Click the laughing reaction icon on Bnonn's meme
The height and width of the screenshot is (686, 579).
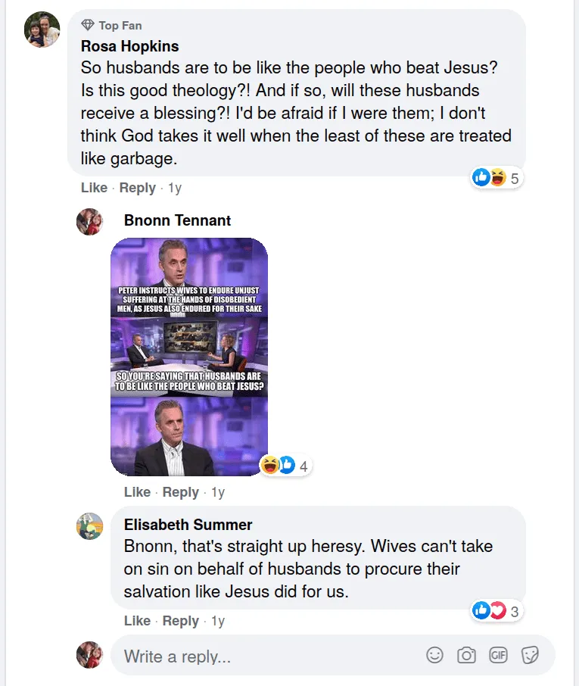[271, 465]
